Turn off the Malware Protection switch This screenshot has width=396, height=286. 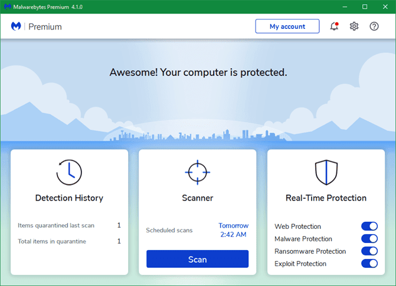coord(369,238)
